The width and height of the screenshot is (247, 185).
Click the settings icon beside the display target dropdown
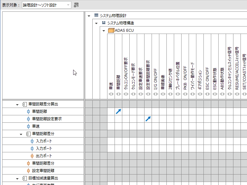76,5
